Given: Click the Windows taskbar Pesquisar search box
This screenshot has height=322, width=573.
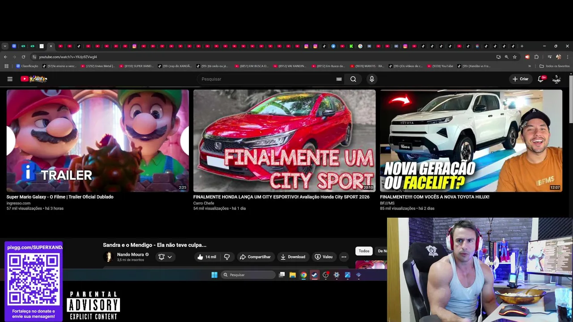Looking at the screenshot, I should (248, 275).
